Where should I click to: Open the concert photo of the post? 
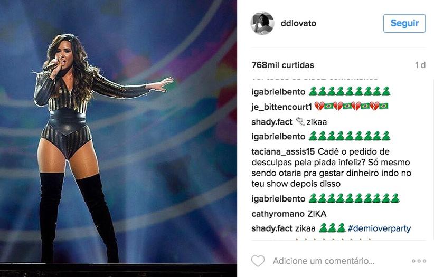[118, 138]
